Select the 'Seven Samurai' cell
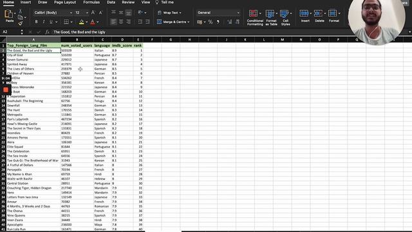The image size is (412, 232). point(33,60)
